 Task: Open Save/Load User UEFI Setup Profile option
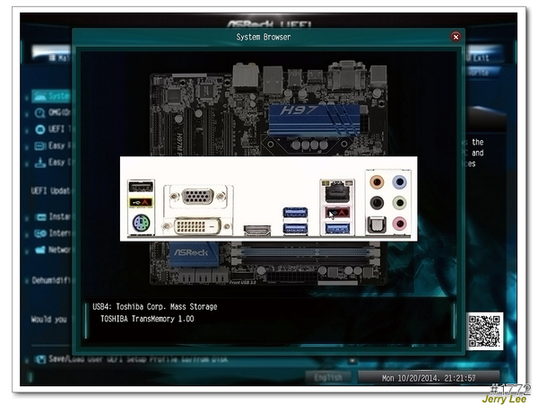(x=131, y=359)
